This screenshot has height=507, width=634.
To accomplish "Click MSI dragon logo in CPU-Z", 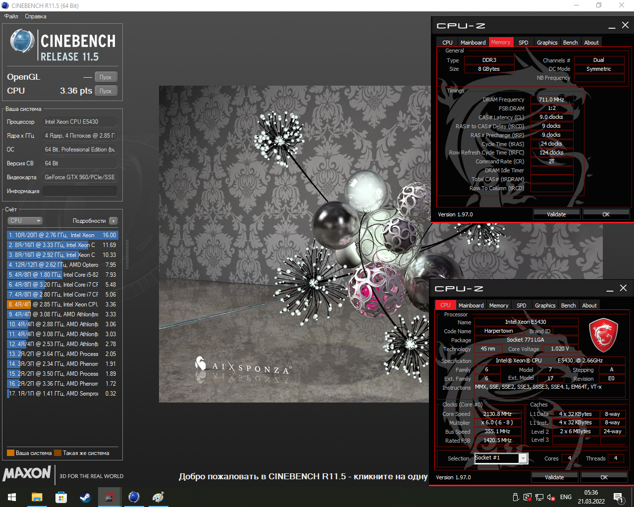I will pyautogui.click(x=603, y=335).
